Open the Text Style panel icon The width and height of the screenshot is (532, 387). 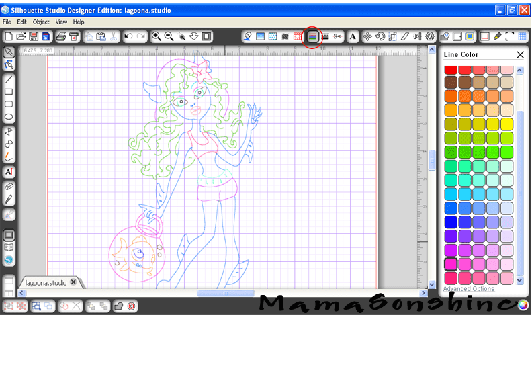pyautogui.click(x=353, y=36)
